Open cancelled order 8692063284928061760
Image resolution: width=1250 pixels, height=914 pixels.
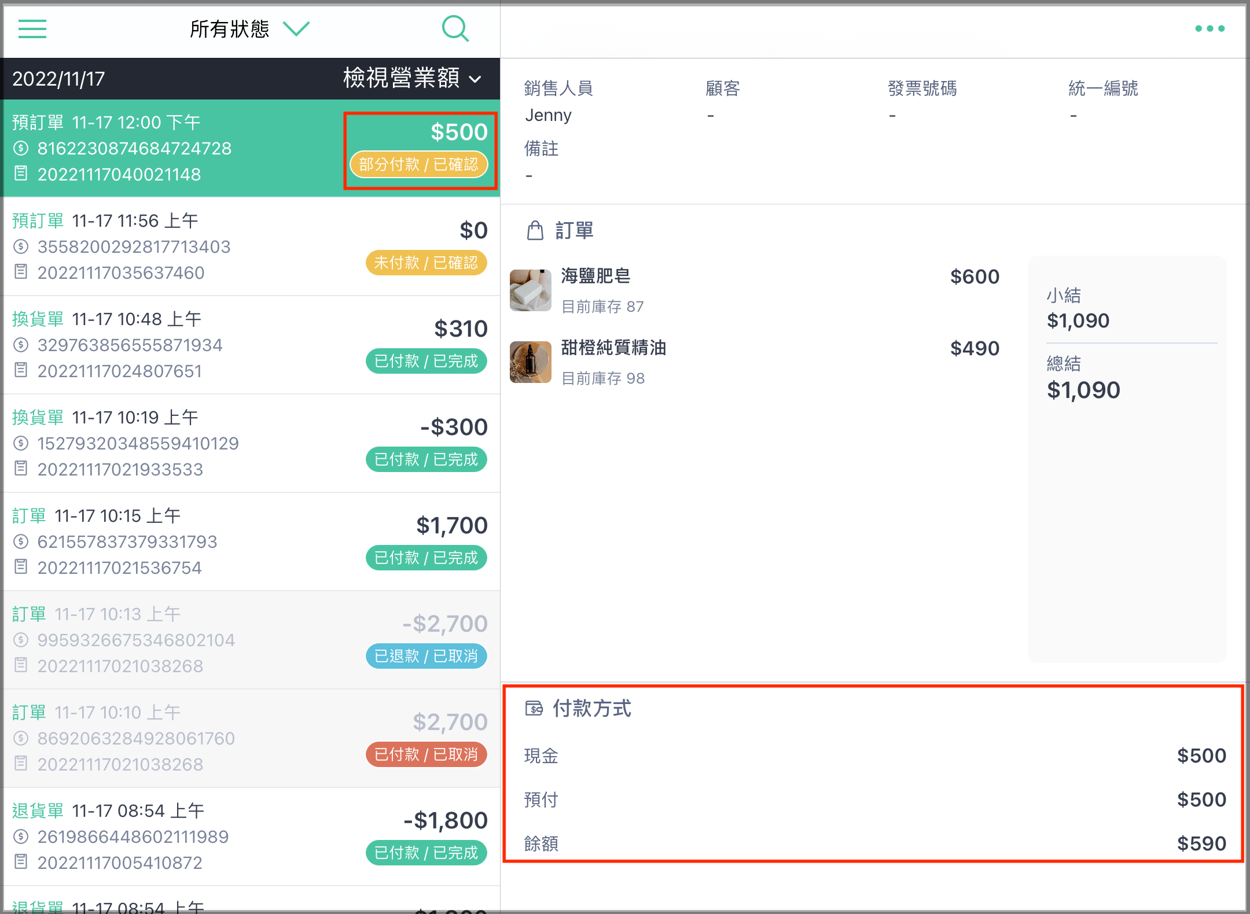[x=251, y=738]
